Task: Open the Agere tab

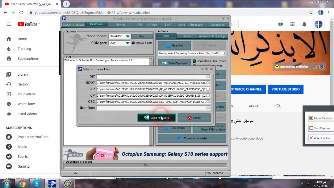Action: pos(181,25)
